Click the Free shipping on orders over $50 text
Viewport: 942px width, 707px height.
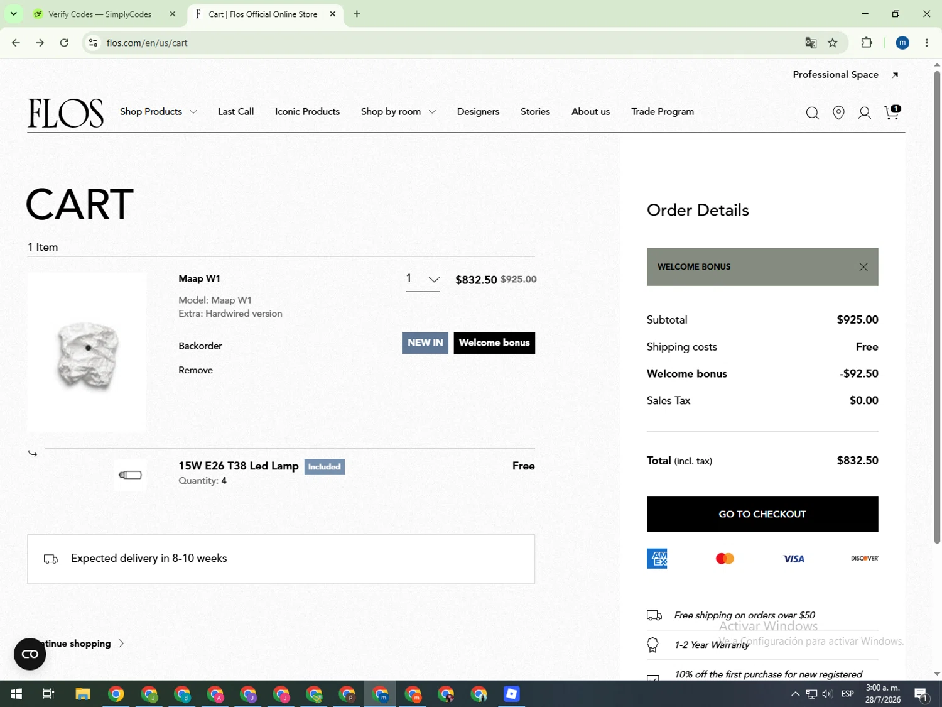744,615
